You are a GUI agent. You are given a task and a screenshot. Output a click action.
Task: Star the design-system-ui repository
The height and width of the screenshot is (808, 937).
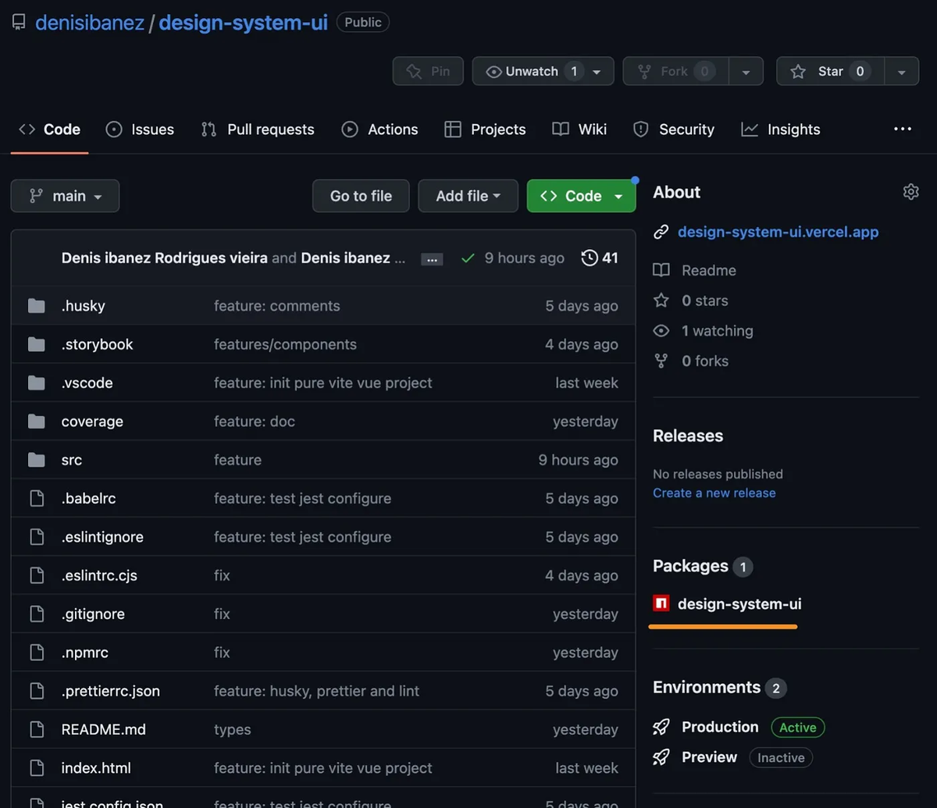click(x=830, y=71)
